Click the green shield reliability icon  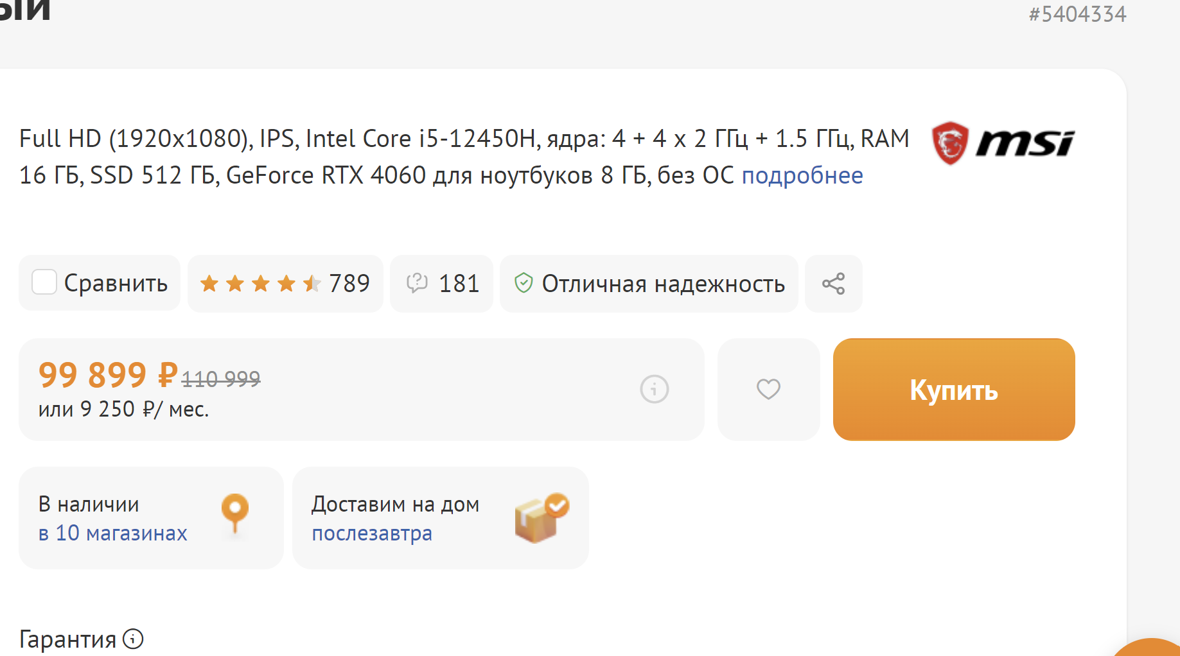(x=524, y=283)
